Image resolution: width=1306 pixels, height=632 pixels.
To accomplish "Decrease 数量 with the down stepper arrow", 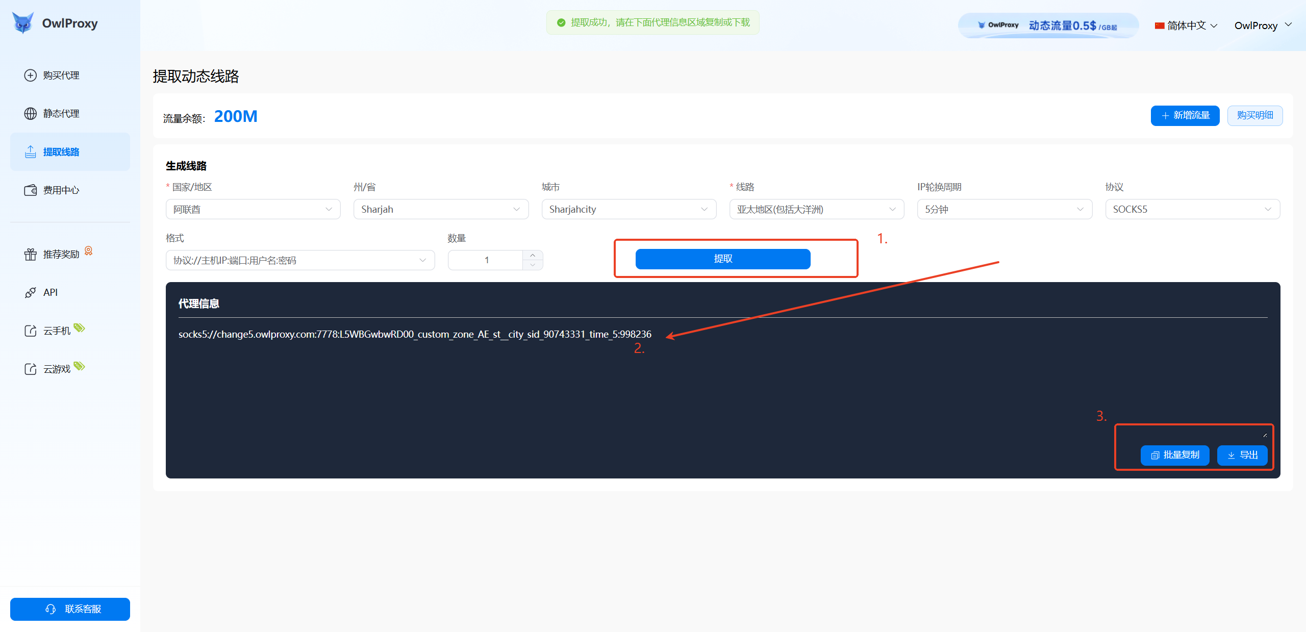I will pyautogui.click(x=533, y=265).
